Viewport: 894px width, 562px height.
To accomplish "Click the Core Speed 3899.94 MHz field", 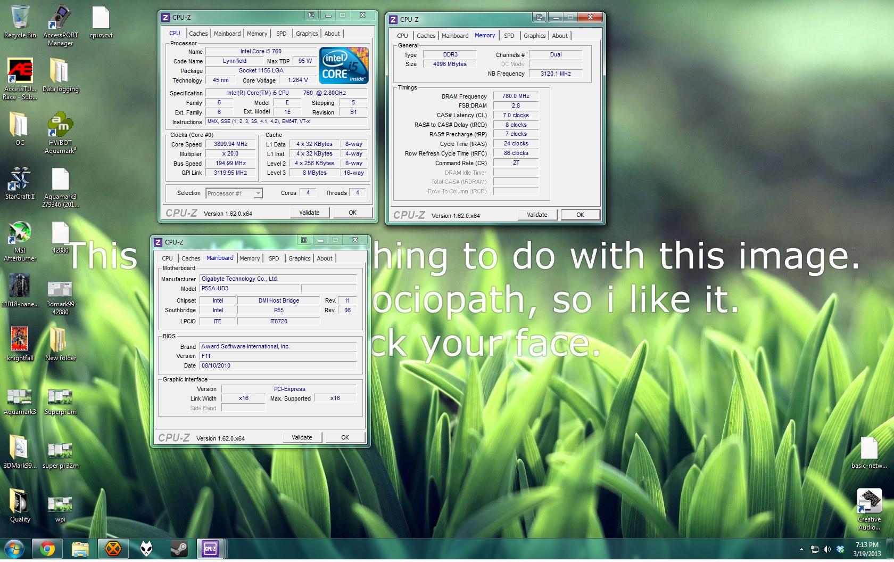I will (230, 144).
